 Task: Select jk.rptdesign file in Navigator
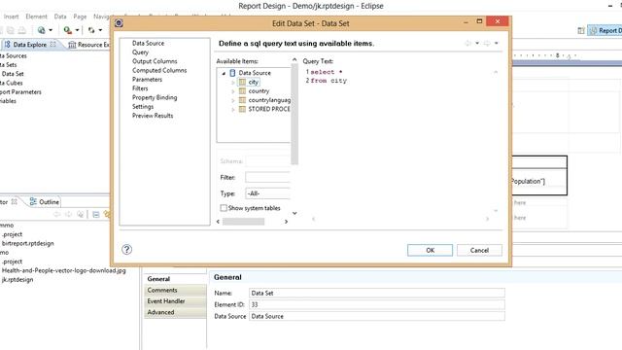pyautogui.click(x=17, y=279)
